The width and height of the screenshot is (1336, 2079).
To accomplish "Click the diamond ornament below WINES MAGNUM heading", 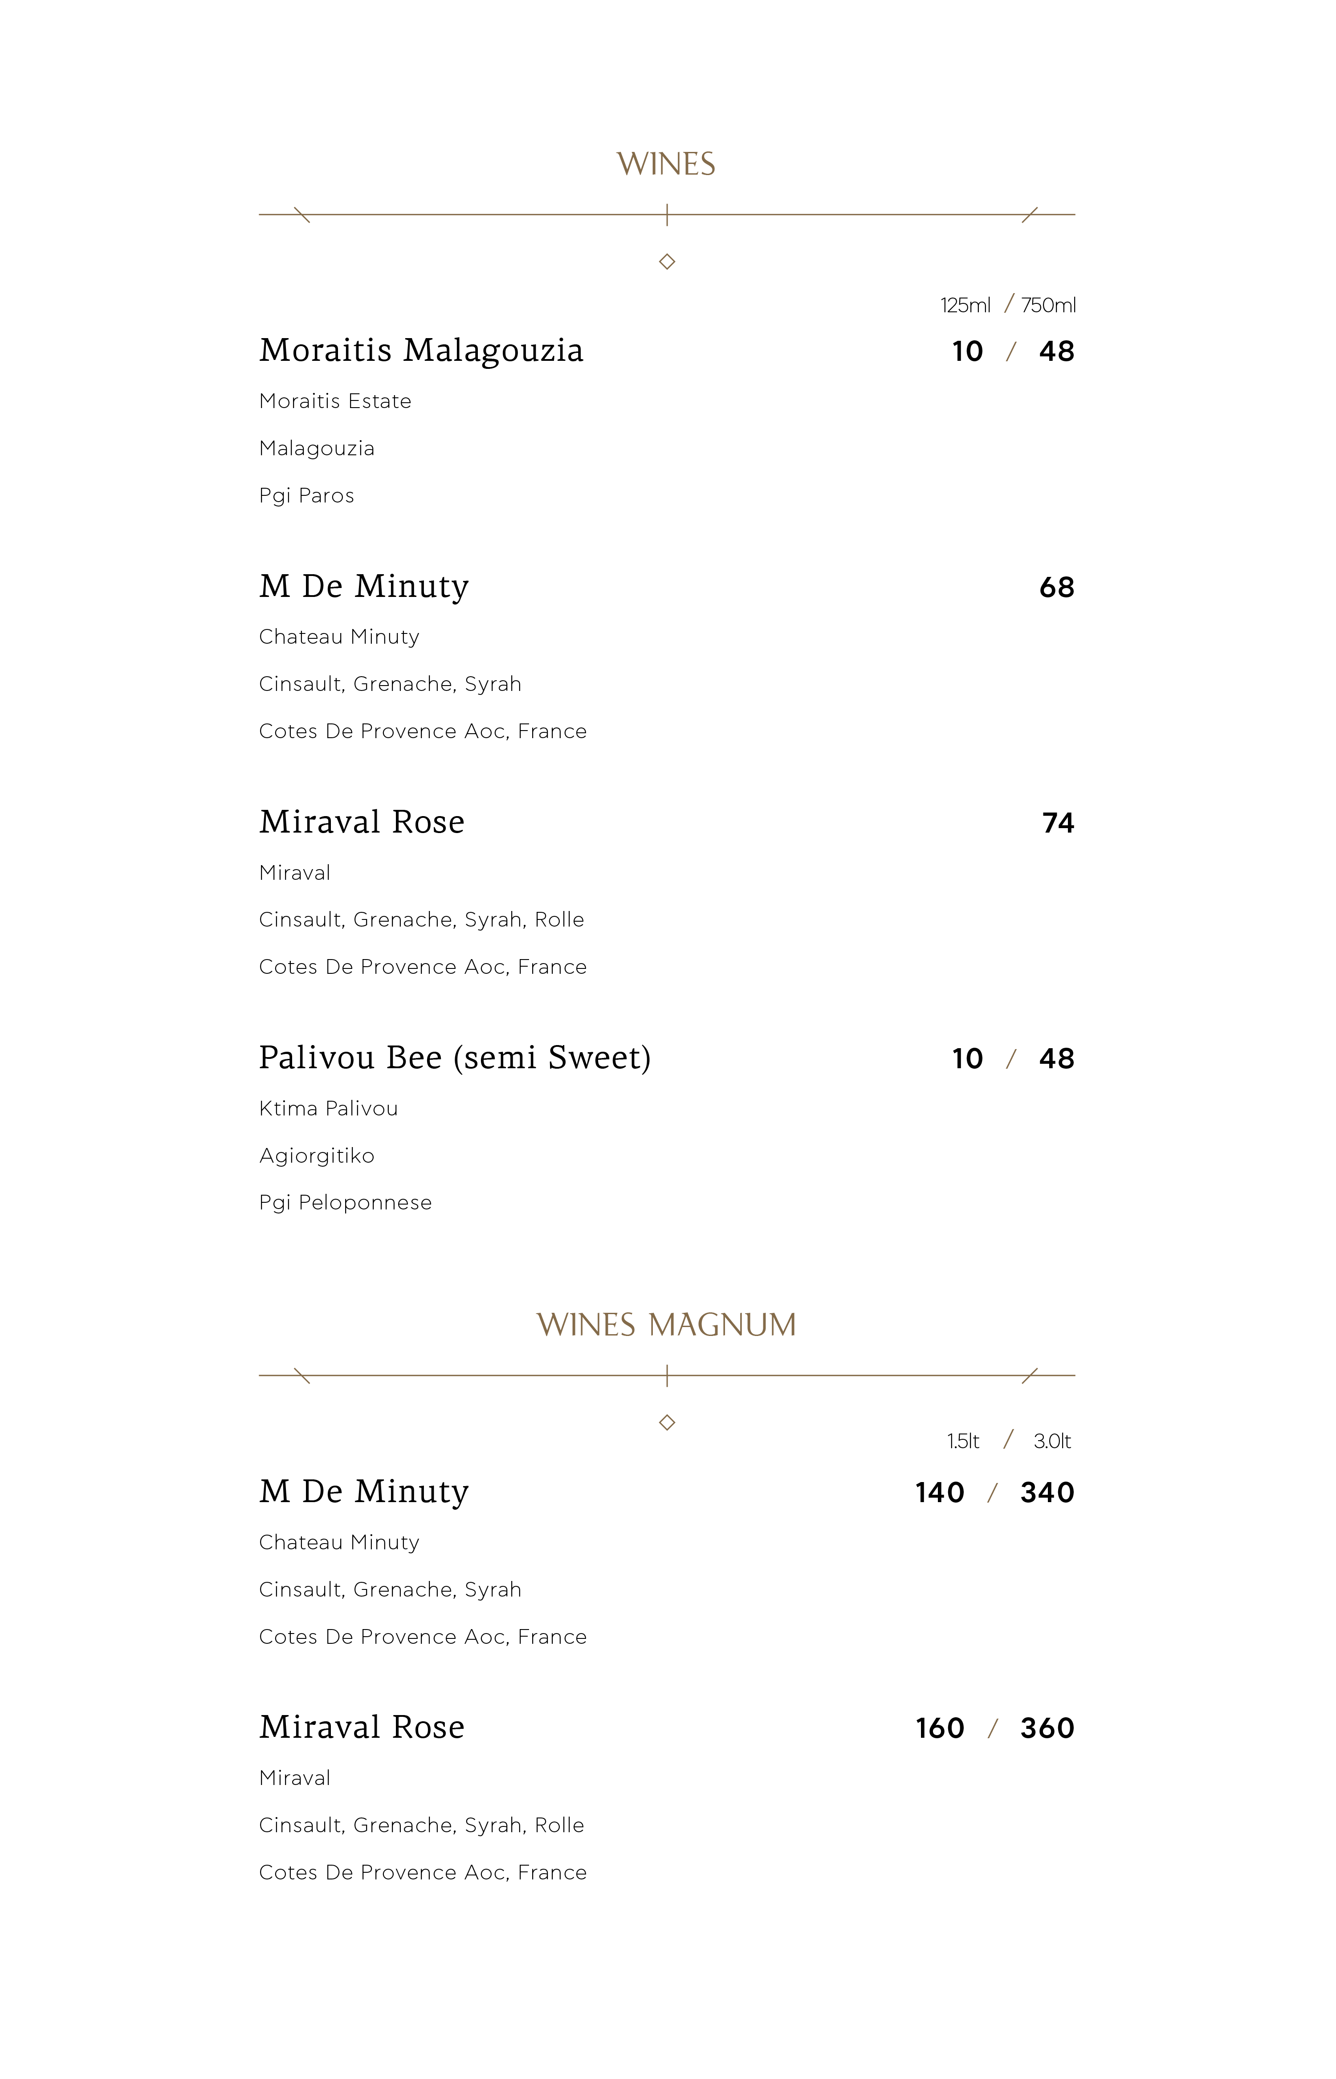I will [x=666, y=1422].
